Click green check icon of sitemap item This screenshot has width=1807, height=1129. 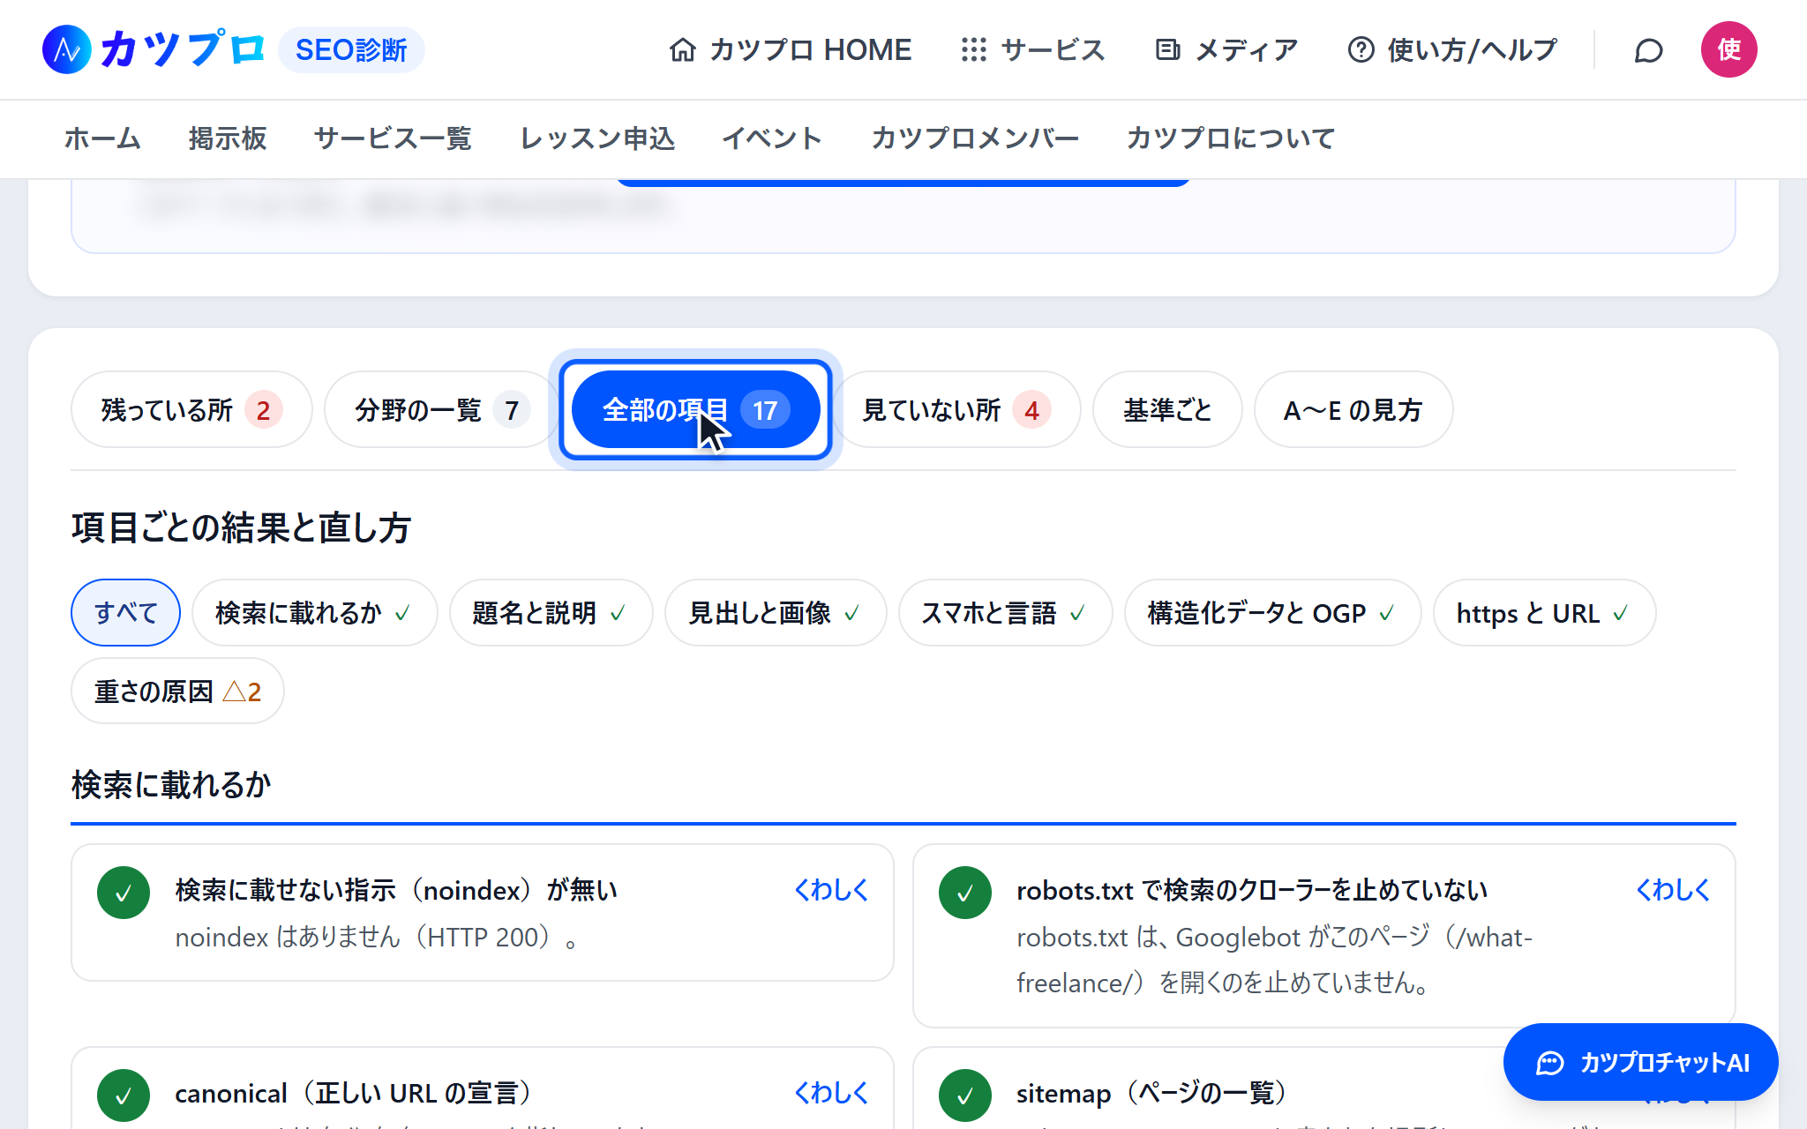pyautogui.click(x=965, y=1095)
